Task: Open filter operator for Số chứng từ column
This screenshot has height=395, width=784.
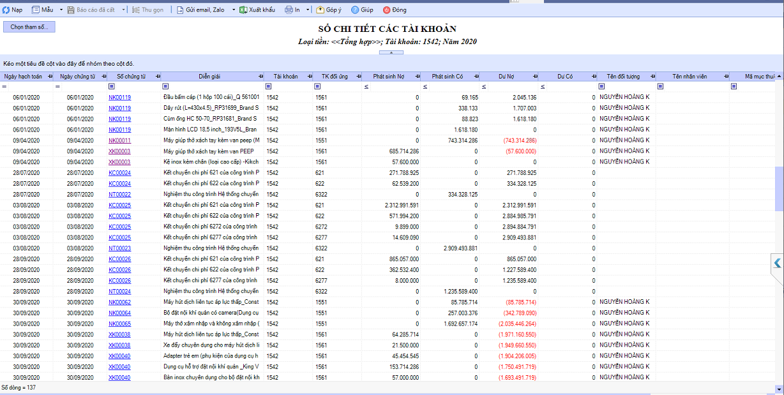Action: click(112, 86)
